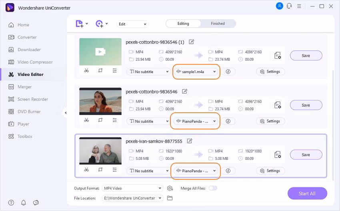Open the file location folder icon
This screenshot has height=211, width=340.
170,198
